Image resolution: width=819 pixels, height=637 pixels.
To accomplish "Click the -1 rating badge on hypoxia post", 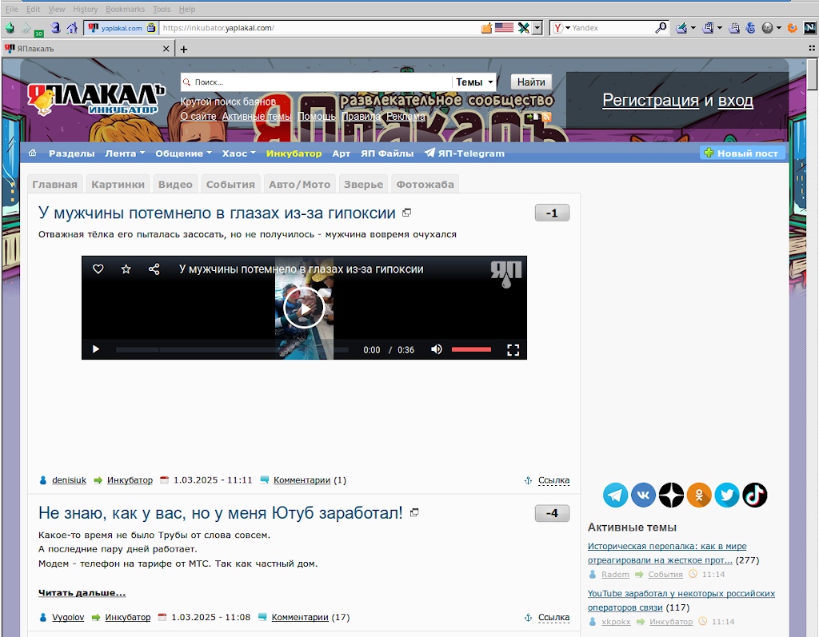I will 552,213.
